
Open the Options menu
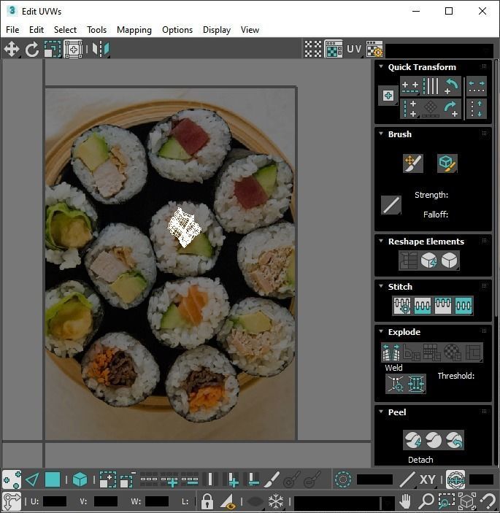[177, 30]
